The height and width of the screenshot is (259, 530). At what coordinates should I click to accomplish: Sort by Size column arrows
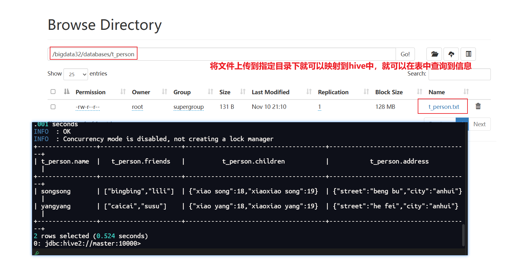[243, 92]
